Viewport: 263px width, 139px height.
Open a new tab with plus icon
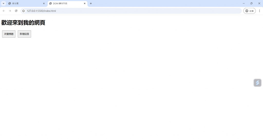point(91,4)
